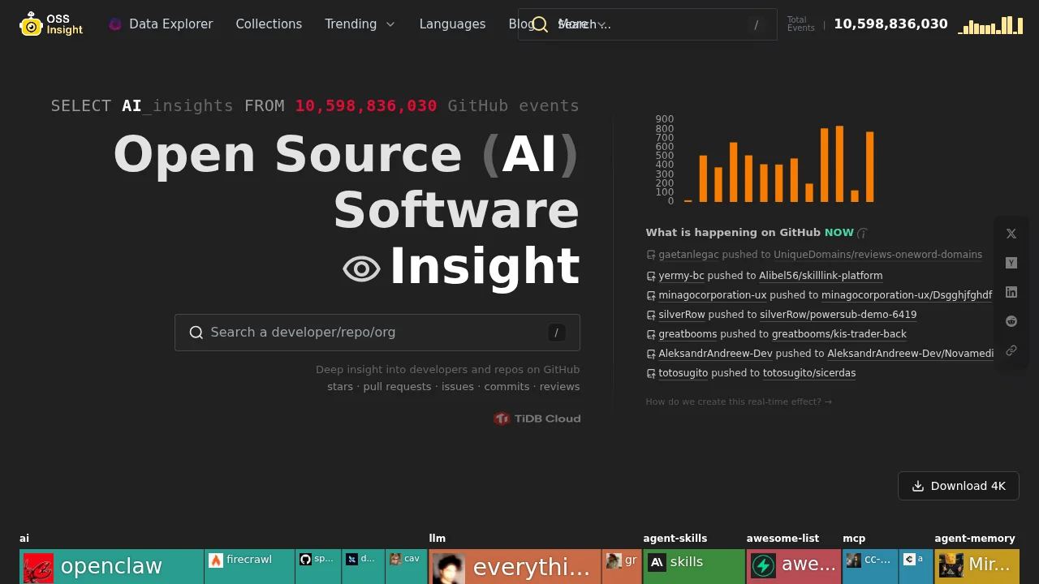1039x584 pixels.
Task: Share the page via the X icon
Action: [1011, 234]
